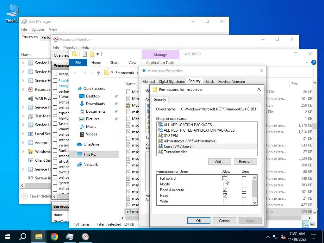
Task: Open the Home ribbon tab
Action: coord(96,63)
